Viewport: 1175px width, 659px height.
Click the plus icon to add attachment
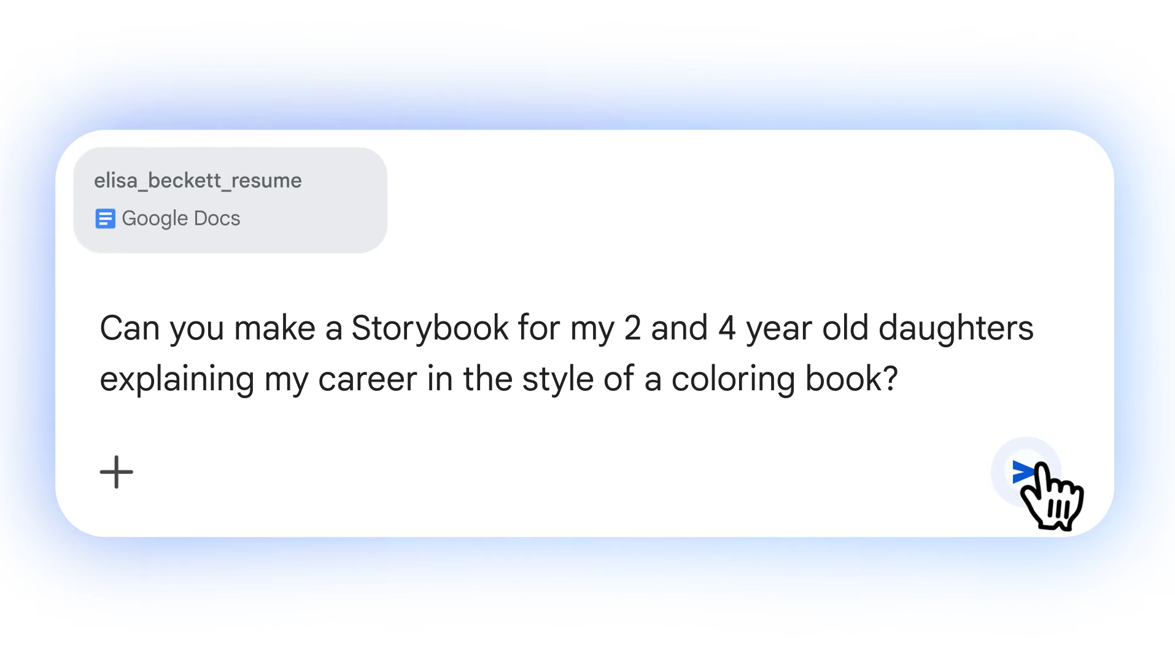(x=116, y=472)
